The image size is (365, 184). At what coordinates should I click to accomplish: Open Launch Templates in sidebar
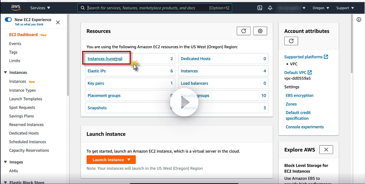(25, 99)
